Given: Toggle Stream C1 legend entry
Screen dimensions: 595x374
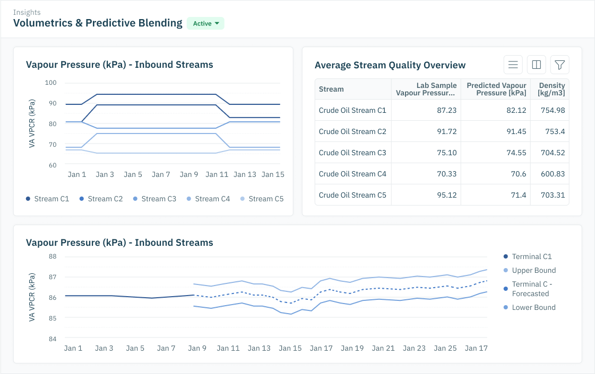Looking at the screenshot, I should (47, 199).
